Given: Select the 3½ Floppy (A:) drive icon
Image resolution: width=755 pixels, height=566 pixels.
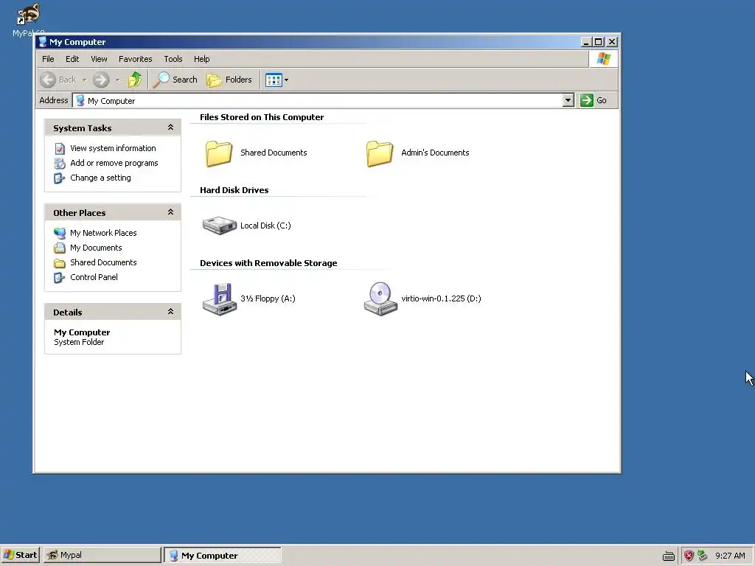Looking at the screenshot, I should [220, 299].
